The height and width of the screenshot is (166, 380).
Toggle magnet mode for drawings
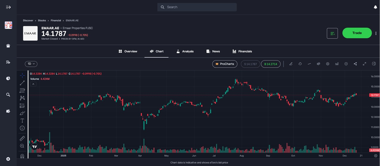click(22, 156)
